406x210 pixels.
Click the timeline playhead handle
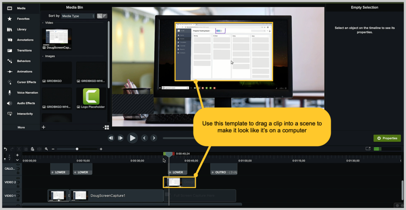pyautogui.click(x=169, y=155)
